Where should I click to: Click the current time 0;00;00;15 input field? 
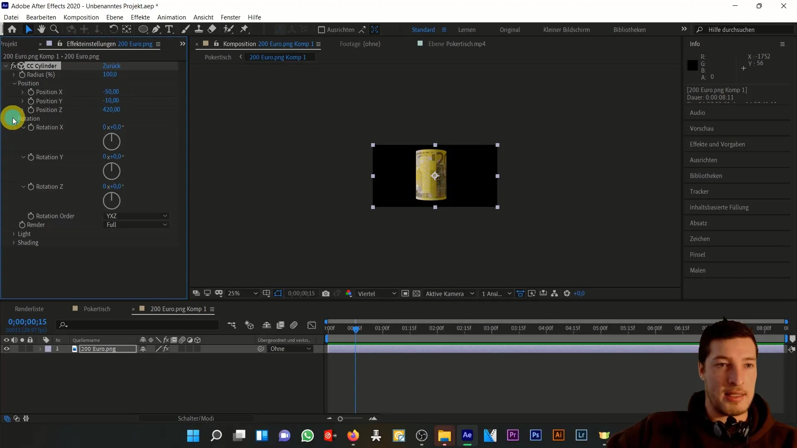tap(27, 321)
